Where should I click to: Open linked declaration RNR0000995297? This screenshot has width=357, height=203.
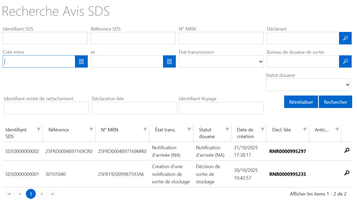(x=288, y=151)
